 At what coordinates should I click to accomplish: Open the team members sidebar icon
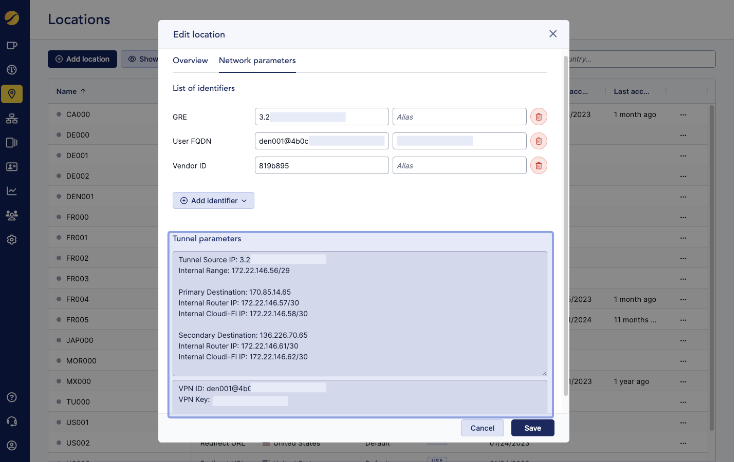(12, 215)
